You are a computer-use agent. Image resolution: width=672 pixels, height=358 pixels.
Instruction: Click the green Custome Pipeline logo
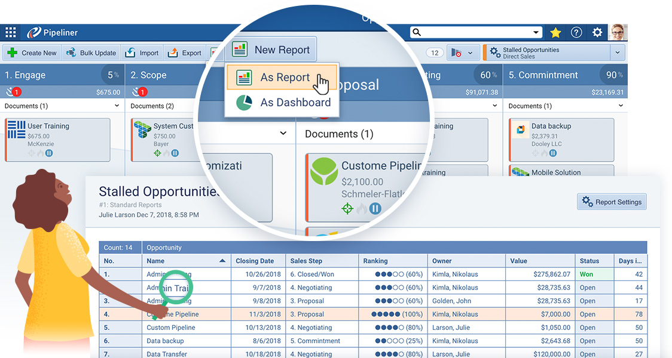323,171
